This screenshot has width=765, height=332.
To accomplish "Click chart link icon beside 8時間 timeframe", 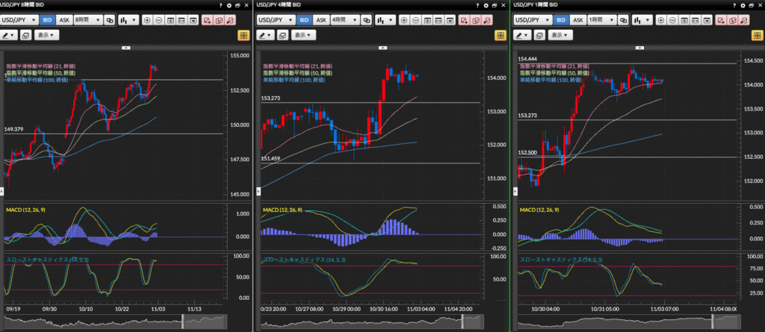I will pos(108,20).
